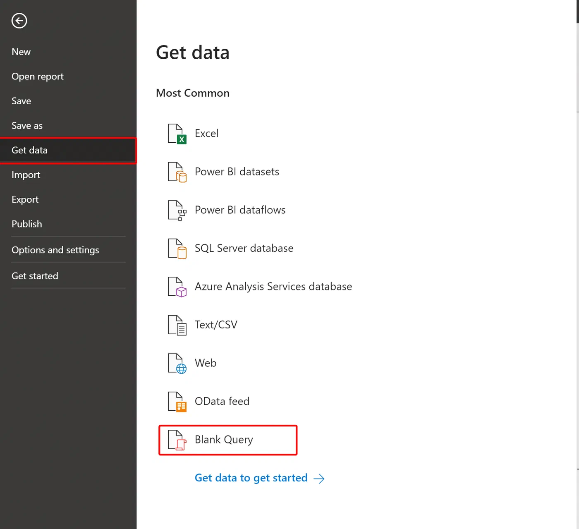Choose SQL Server database text
Viewport: 579px width, 529px height.
tap(244, 248)
